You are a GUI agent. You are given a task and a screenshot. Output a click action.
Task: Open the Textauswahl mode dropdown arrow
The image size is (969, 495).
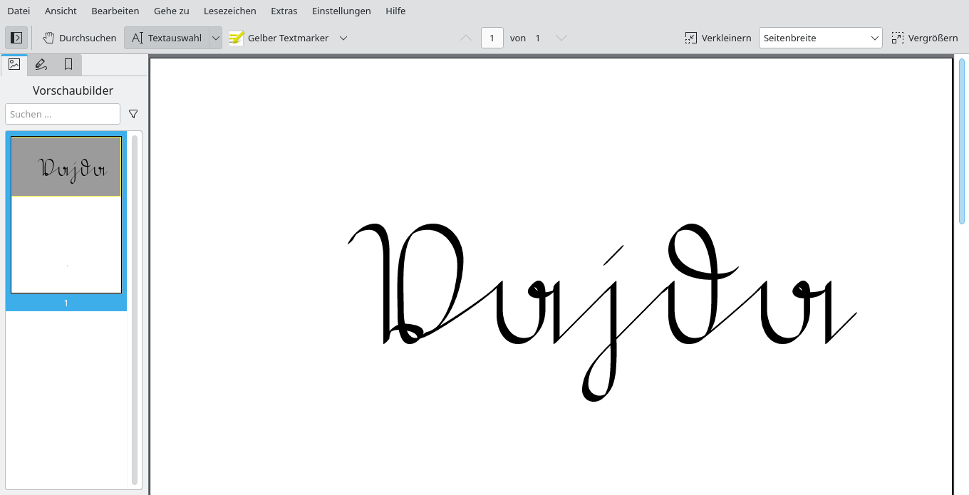(x=215, y=38)
